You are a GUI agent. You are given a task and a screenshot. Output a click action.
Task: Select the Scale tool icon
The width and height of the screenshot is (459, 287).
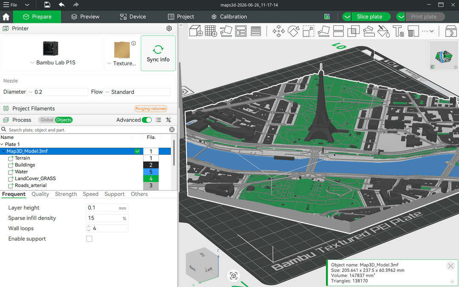pos(309,31)
